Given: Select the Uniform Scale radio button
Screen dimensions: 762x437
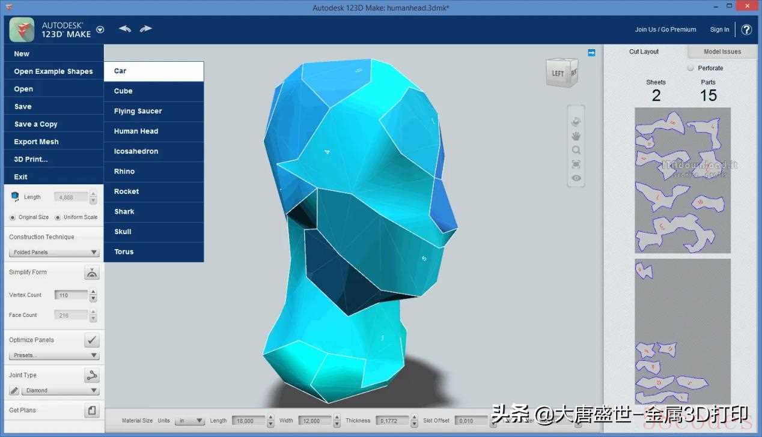Looking at the screenshot, I should [58, 217].
